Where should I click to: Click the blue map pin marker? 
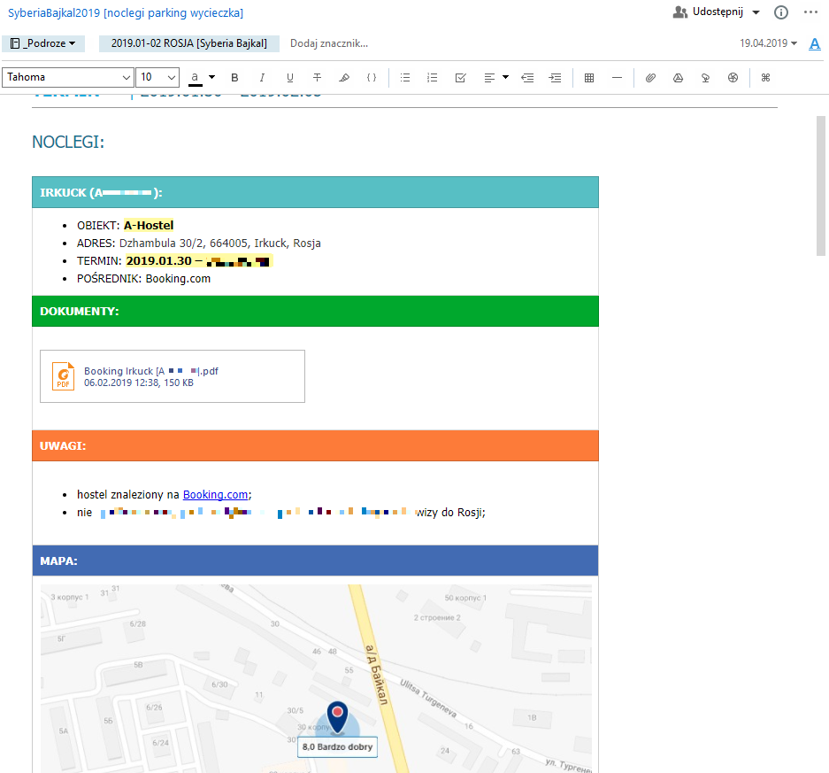coord(337,716)
